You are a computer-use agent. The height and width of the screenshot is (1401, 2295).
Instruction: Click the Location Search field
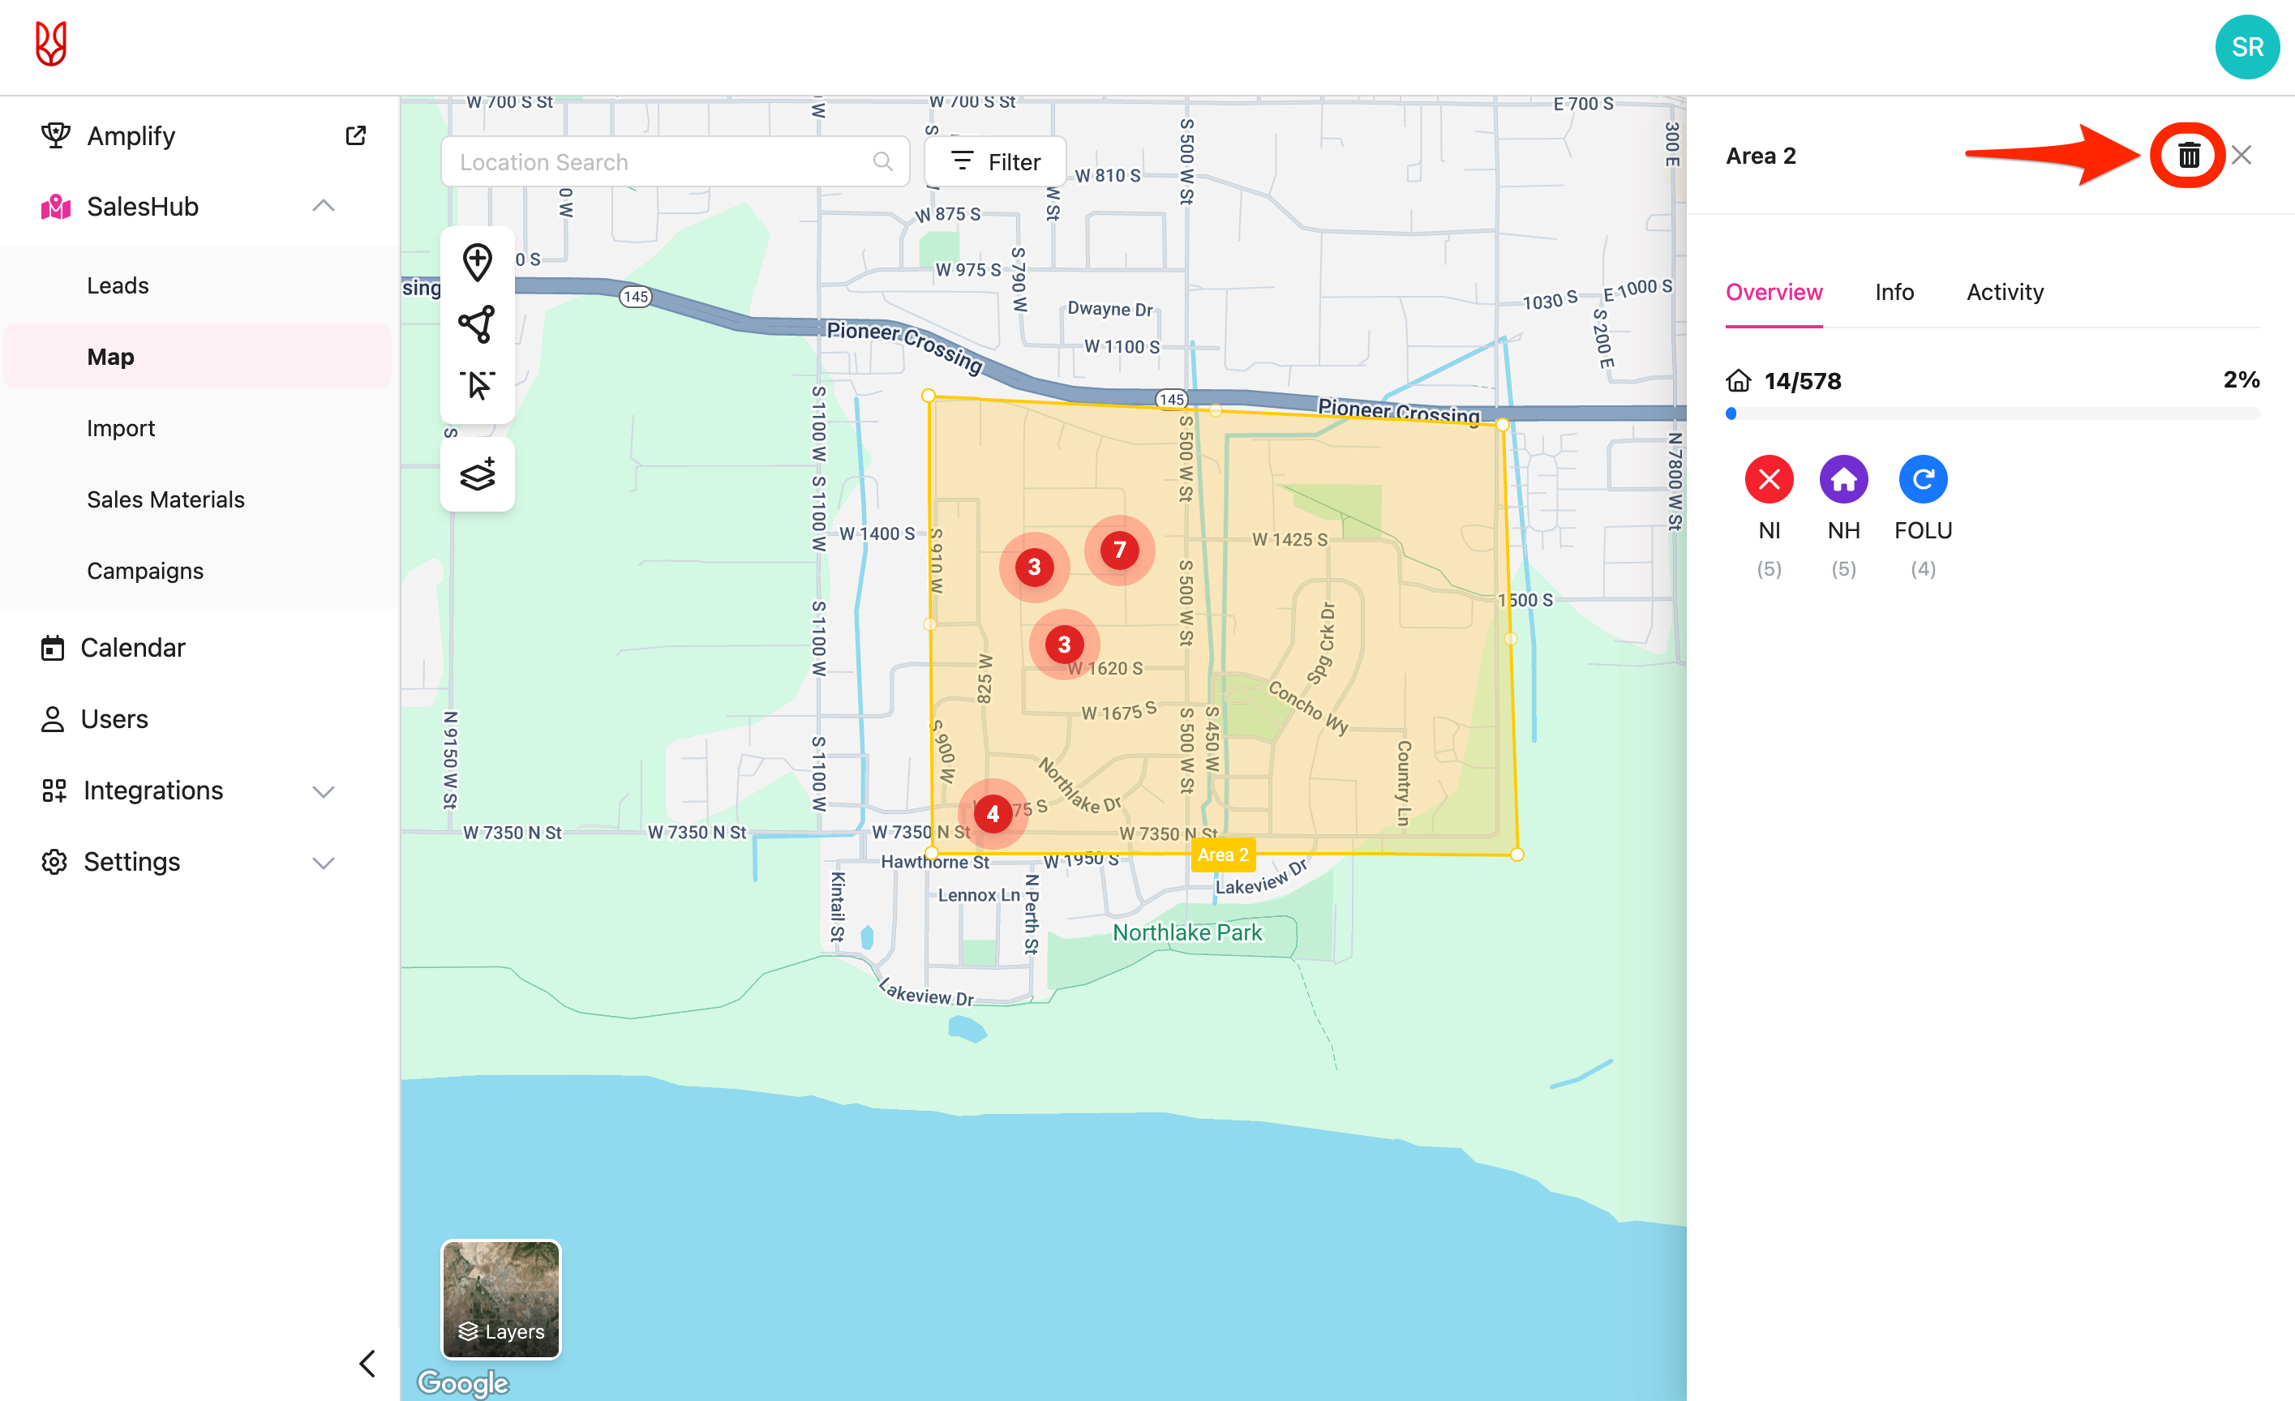pyautogui.click(x=661, y=162)
